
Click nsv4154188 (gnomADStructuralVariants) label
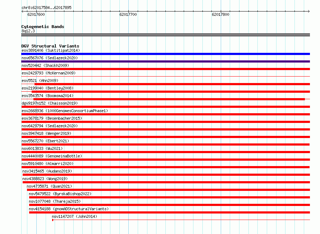[69, 209]
